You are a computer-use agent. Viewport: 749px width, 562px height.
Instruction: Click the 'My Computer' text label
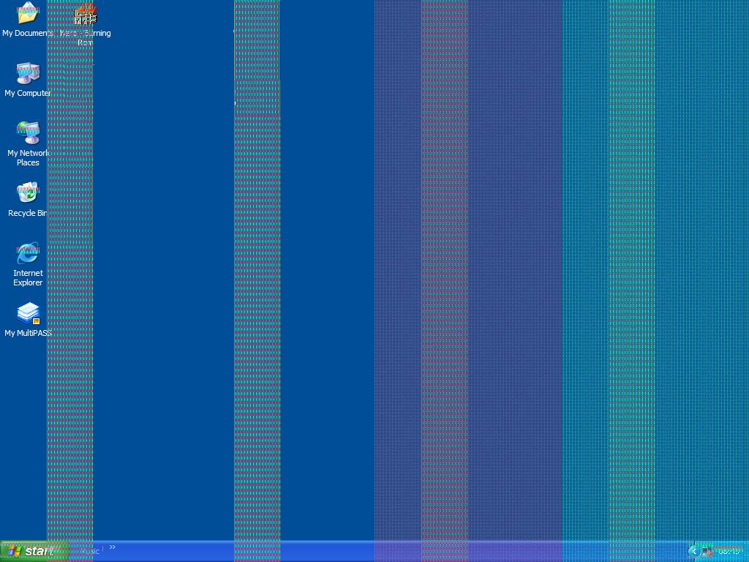28,93
